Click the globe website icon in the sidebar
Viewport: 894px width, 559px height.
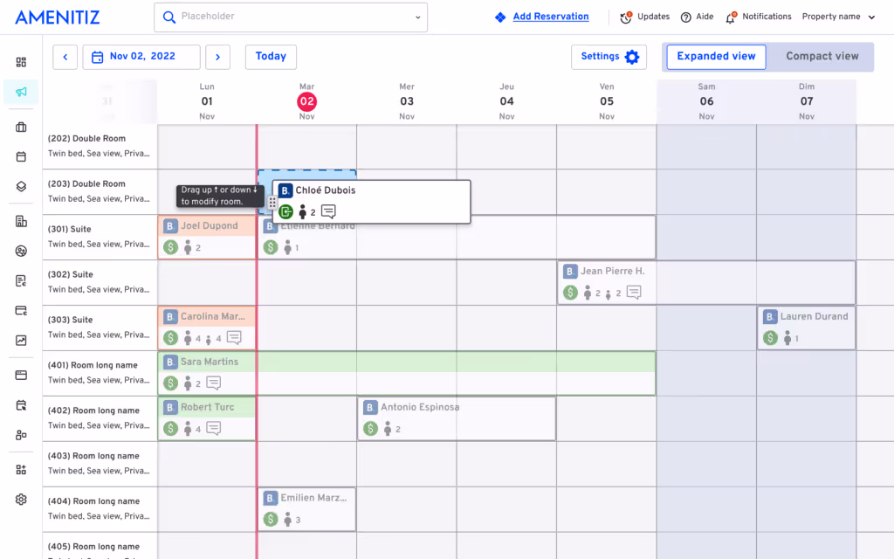[x=19, y=251]
